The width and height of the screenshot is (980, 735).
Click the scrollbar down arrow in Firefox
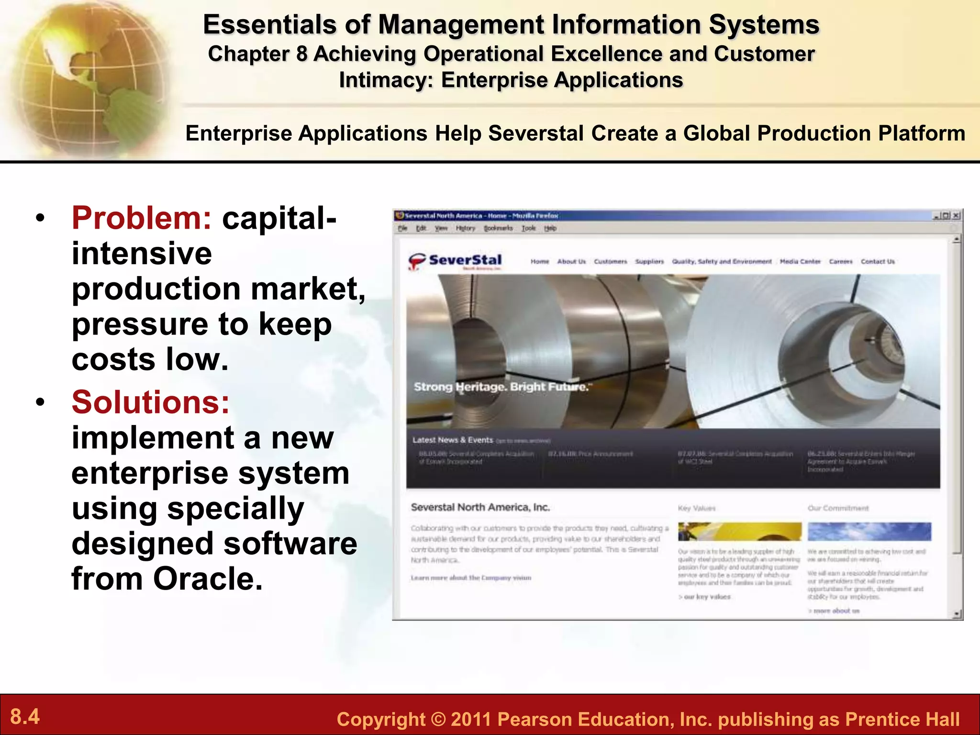(957, 613)
